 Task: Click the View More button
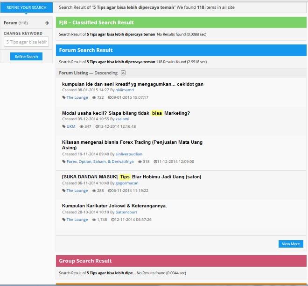pyautogui.click(x=291, y=244)
